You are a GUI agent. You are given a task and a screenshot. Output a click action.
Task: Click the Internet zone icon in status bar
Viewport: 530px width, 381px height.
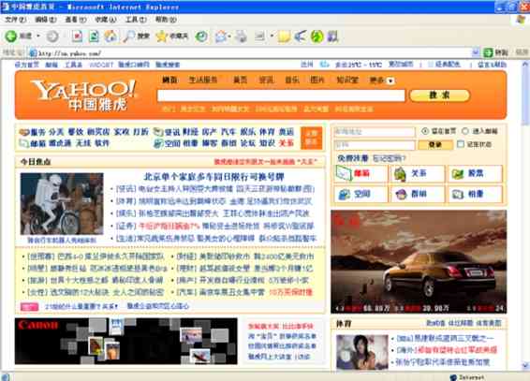coord(453,377)
